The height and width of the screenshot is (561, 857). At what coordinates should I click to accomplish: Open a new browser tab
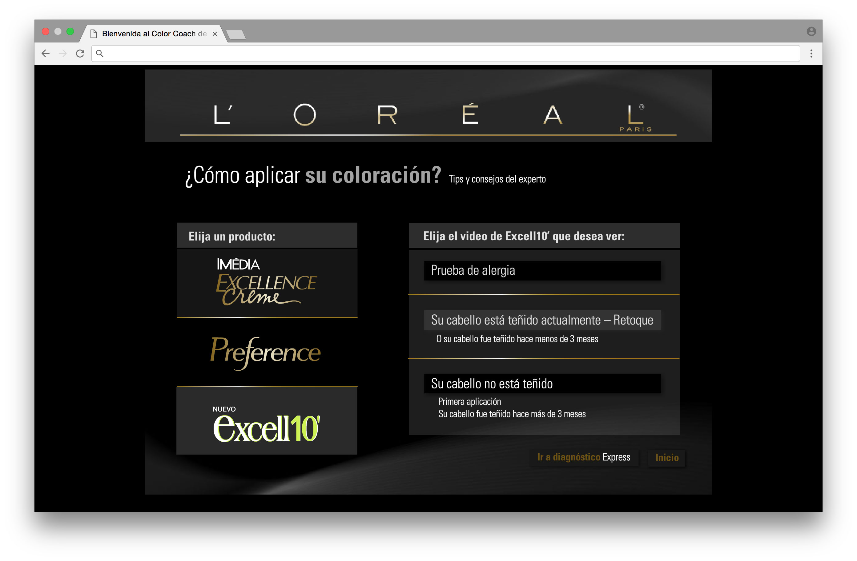click(x=237, y=34)
